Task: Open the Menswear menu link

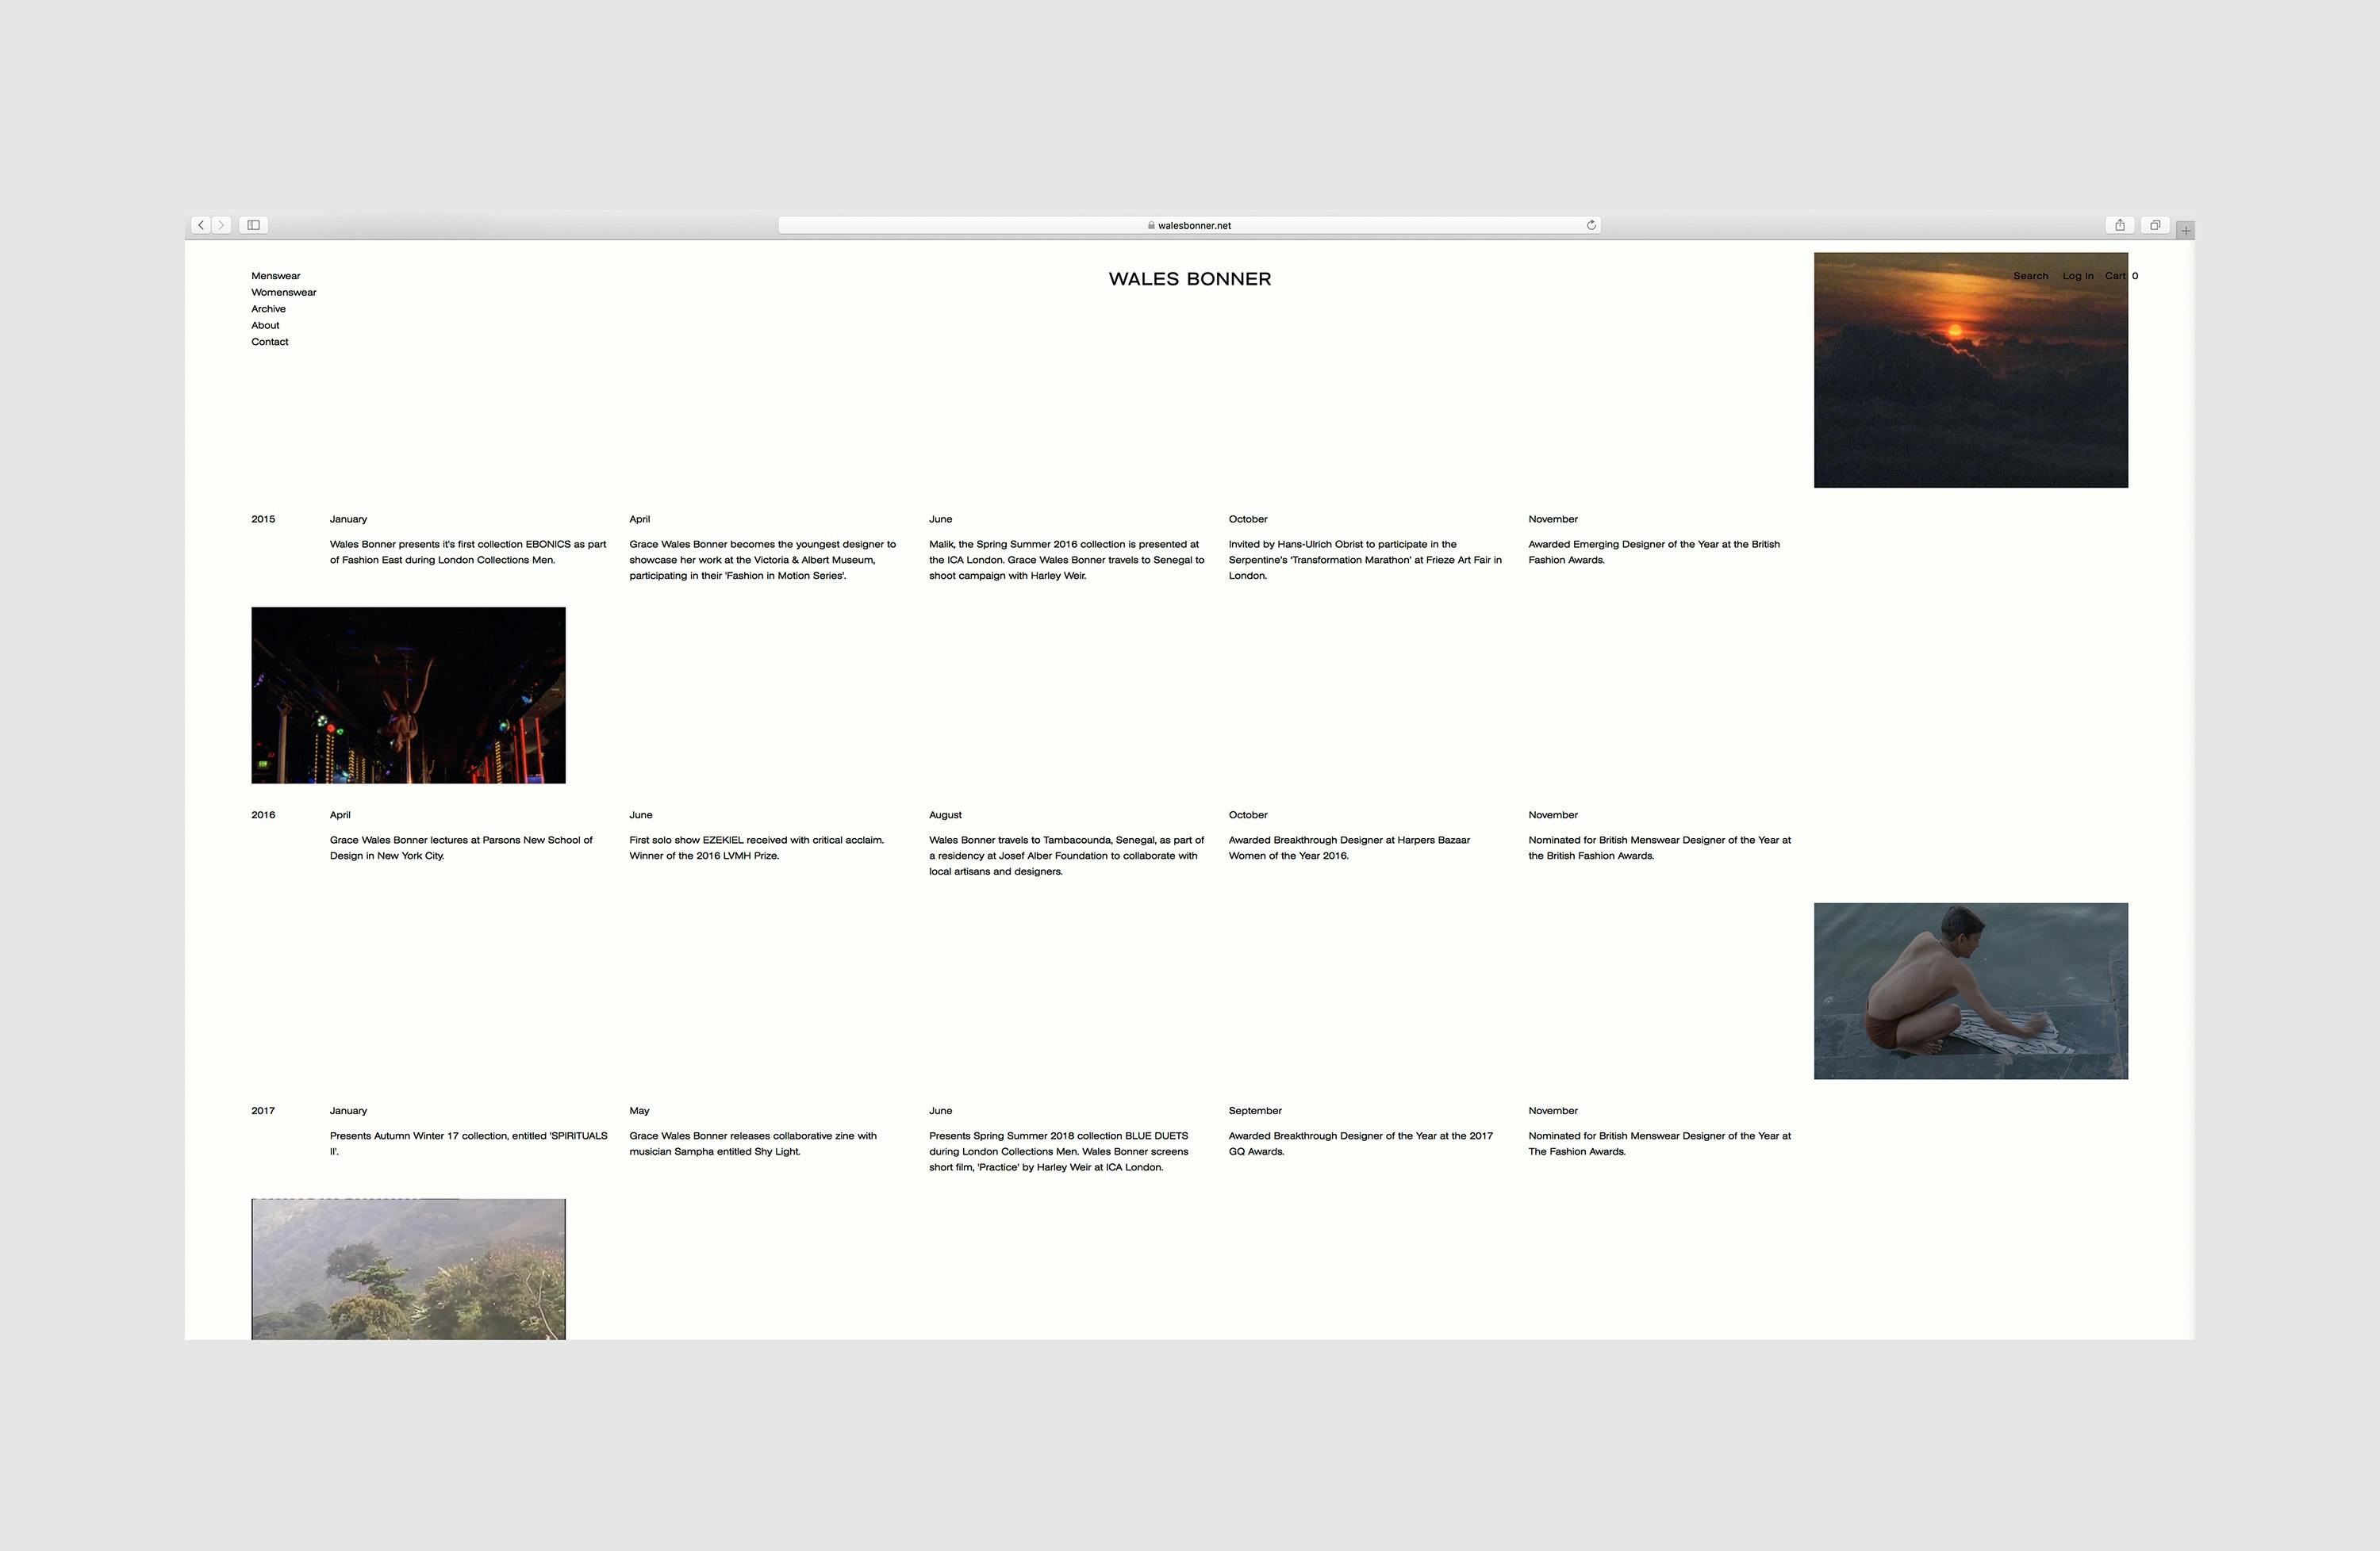Action: 275,276
